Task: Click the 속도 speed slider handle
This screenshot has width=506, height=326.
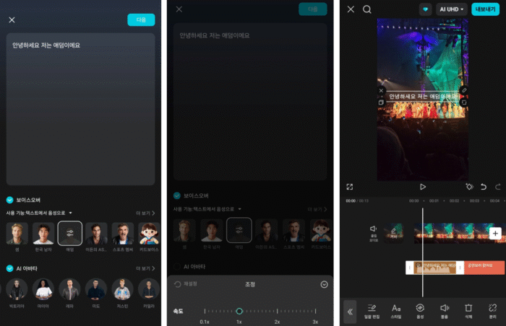Action: pos(239,311)
